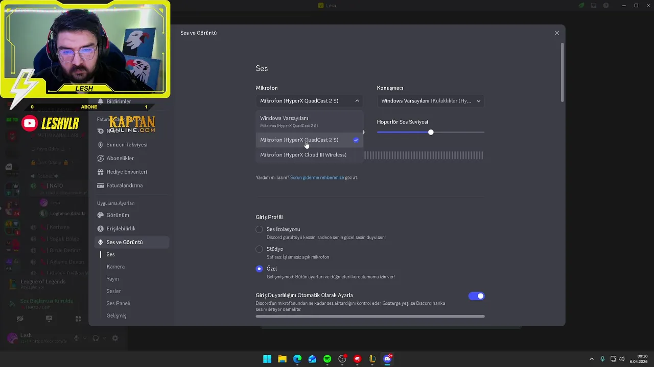The image size is (654, 367).
Task: Select the Stüdyo input profile radio
Action: click(259, 249)
